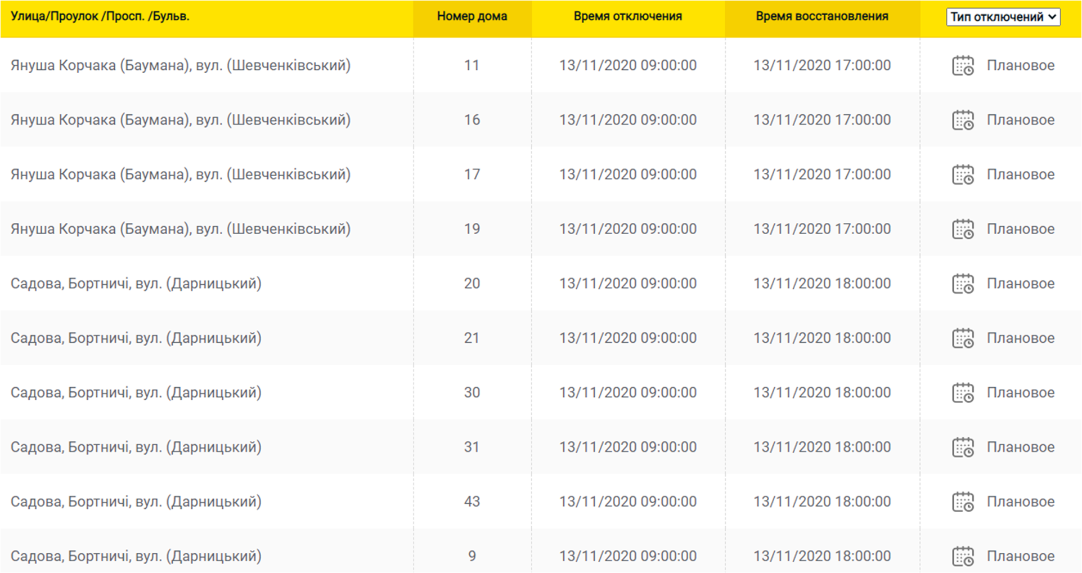This screenshot has width=1082, height=573.
Task: Click house number 43 cell
Action: [472, 502]
